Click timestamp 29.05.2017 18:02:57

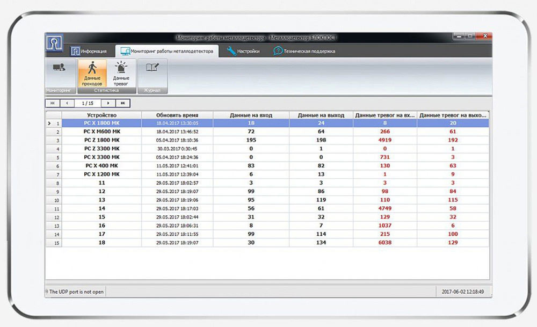tap(177, 183)
